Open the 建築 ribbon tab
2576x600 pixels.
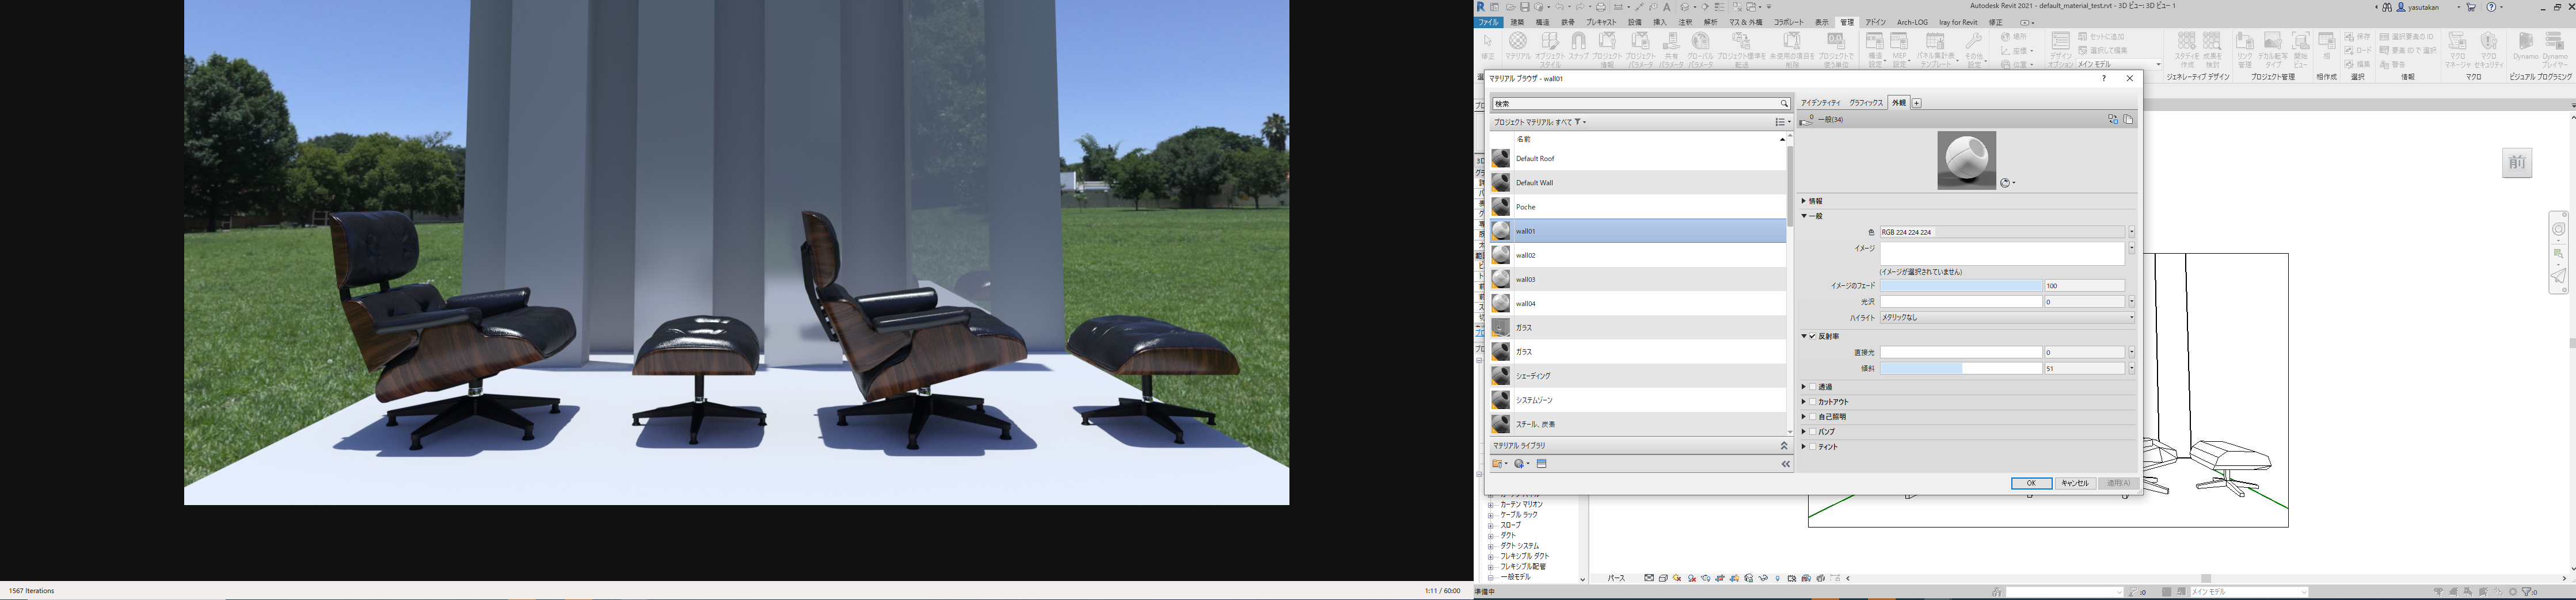(1517, 22)
